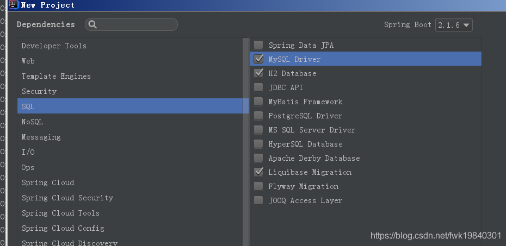The height and width of the screenshot is (246, 506).
Task: Select the Spring Cloud Config category
Action: [x=130, y=228]
